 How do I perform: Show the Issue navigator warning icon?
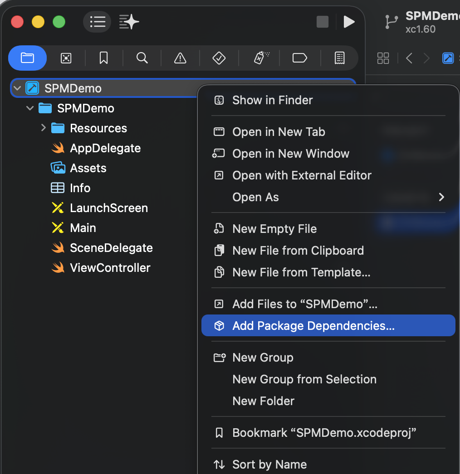click(x=180, y=58)
